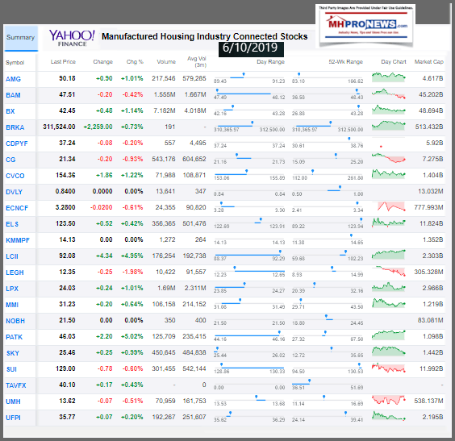Select BRKA last price 311,524.00
The height and width of the screenshot is (441, 455).
tap(59, 127)
